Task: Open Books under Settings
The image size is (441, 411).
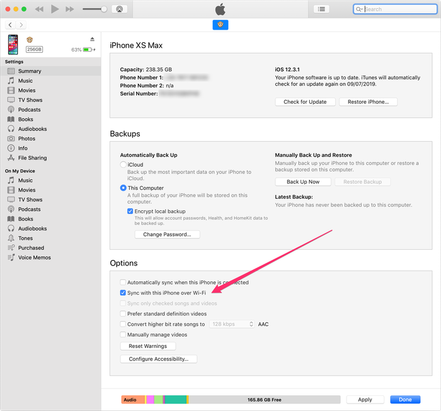Action: pyautogui.click(x=50, y=120)
